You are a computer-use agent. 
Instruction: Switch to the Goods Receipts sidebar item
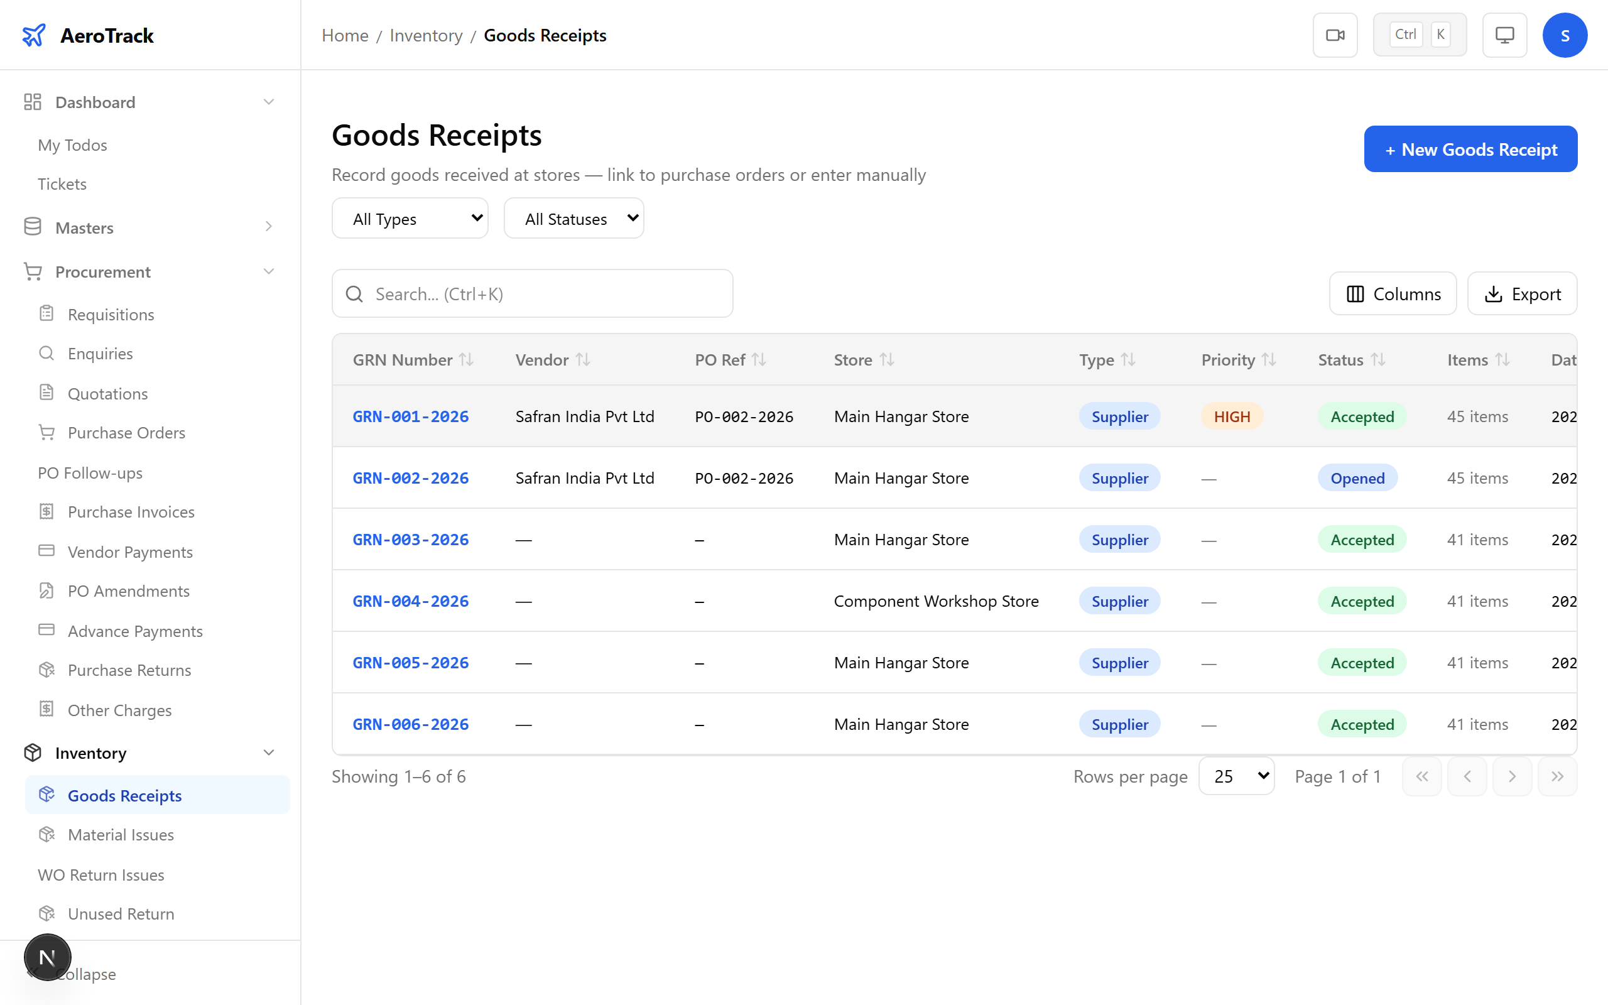point(124,795)
